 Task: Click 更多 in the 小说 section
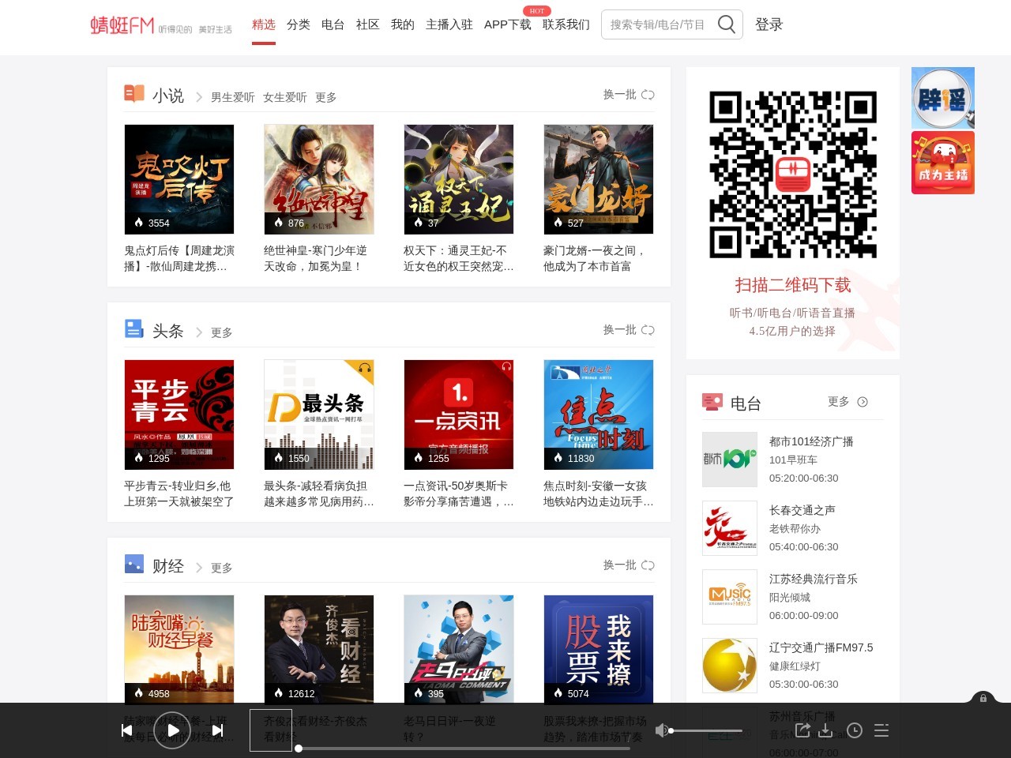(x=326, y=97)
